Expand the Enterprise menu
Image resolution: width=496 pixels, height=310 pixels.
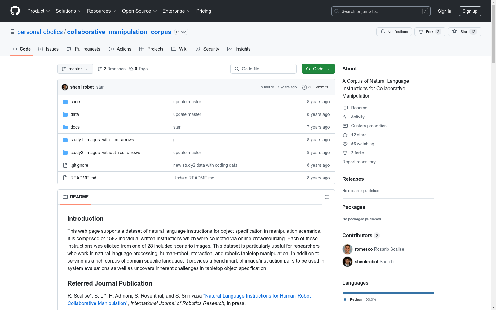176,11
